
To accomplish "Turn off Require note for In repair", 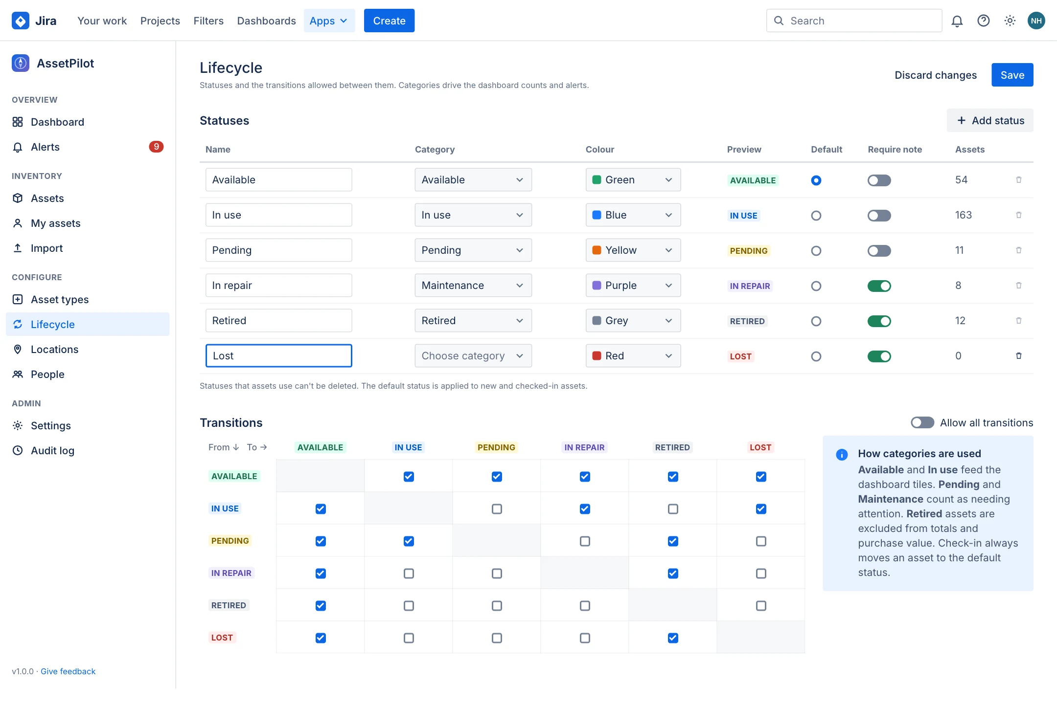I will tap(879, 286).
